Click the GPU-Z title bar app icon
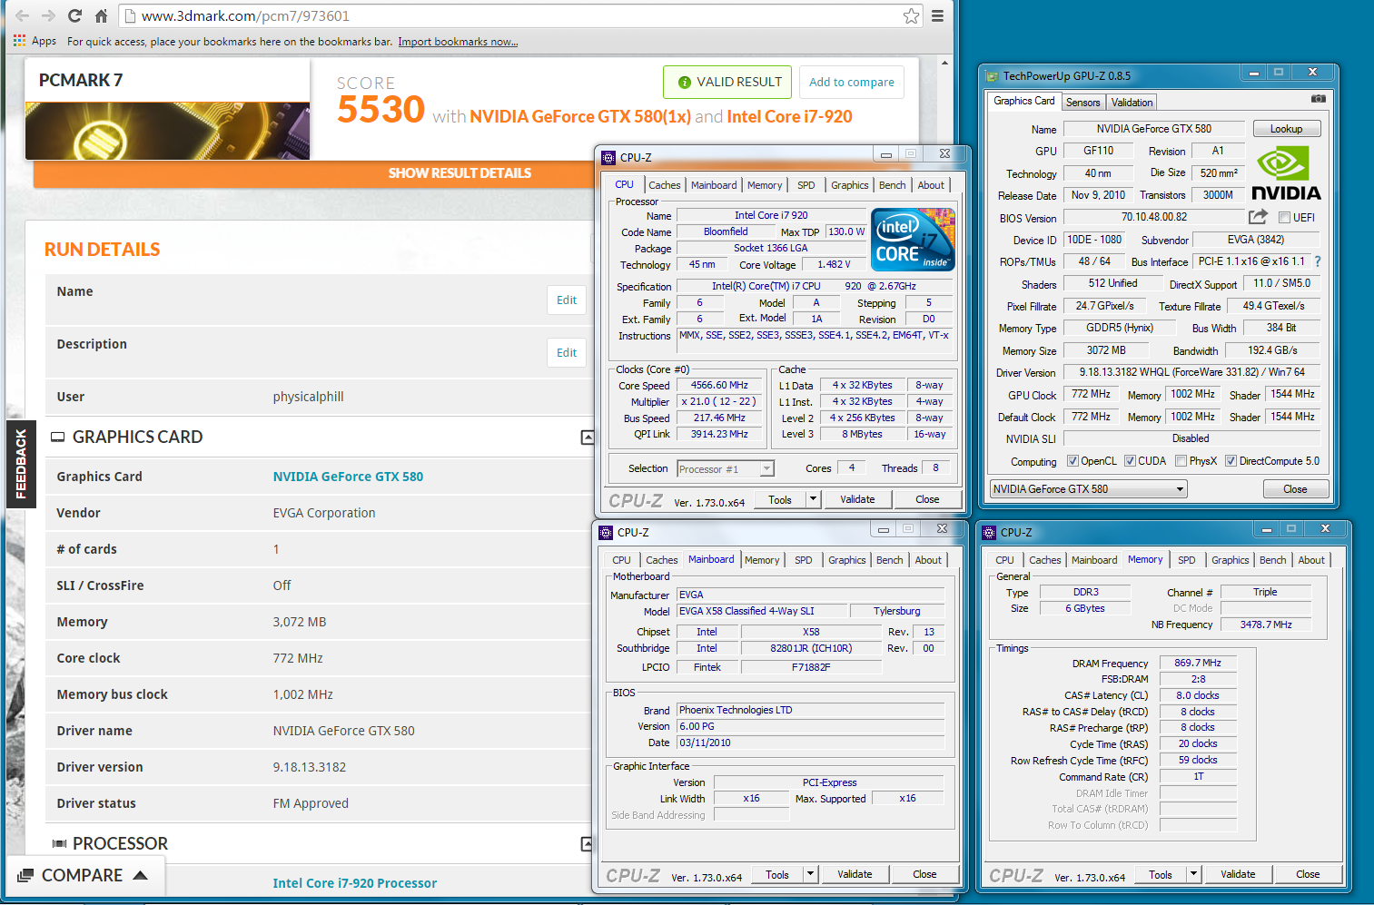 (993, 75)
